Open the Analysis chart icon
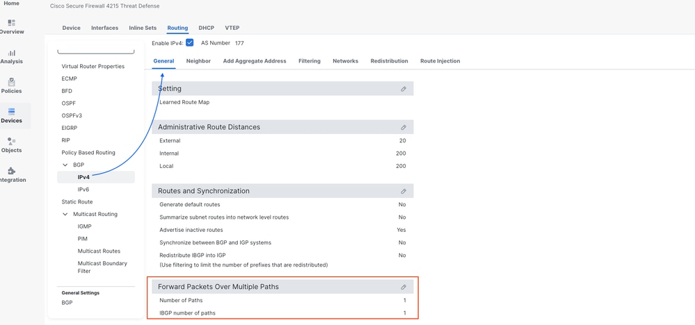695x325 pixels. click(x=12, y=53)
